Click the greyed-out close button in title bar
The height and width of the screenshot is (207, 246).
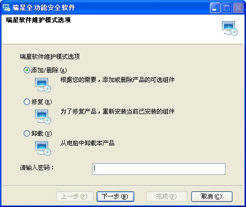pos(238,8)
